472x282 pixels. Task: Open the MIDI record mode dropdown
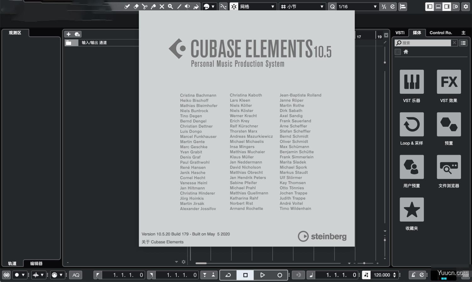pyautogui.click(x=58, y=275)
